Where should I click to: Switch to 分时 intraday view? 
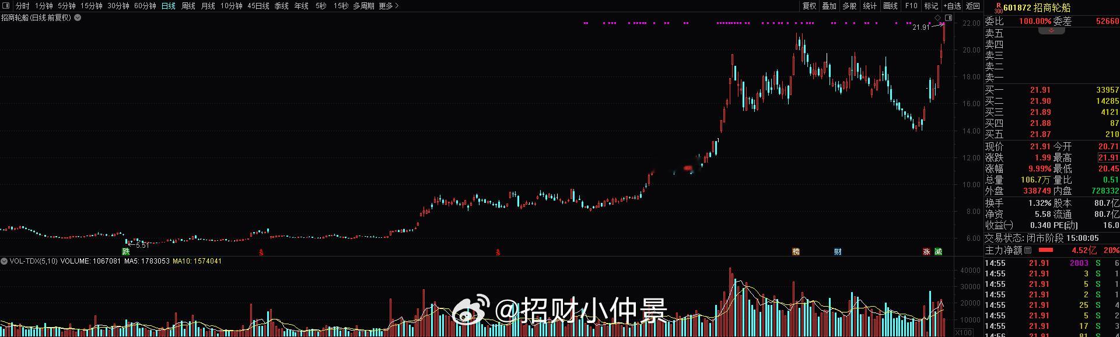tap(22, 6)
